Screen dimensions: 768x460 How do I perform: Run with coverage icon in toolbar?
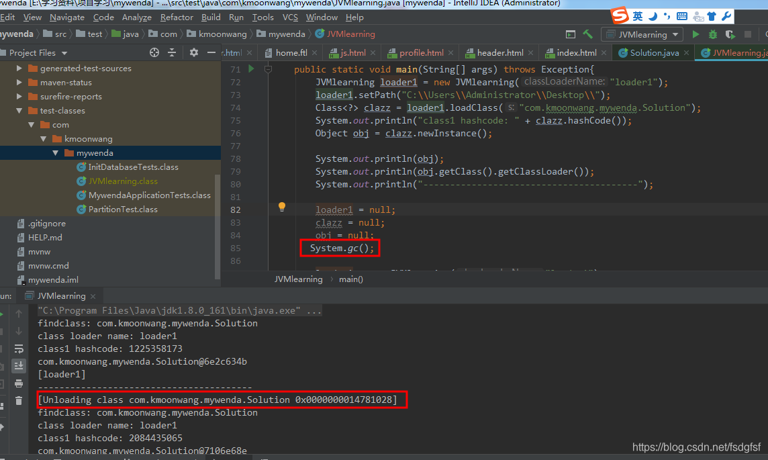[x=730, y=34]
